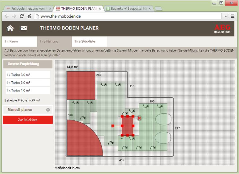Select the second 1 x Turbo 3,0 m² entry

click(x=28, y=83)
